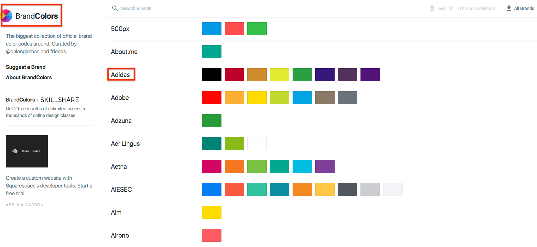The height and width of the screenshot is (247, 537).
Task: Copy Adidas crimson red swatch
Action: coord(234,75)
